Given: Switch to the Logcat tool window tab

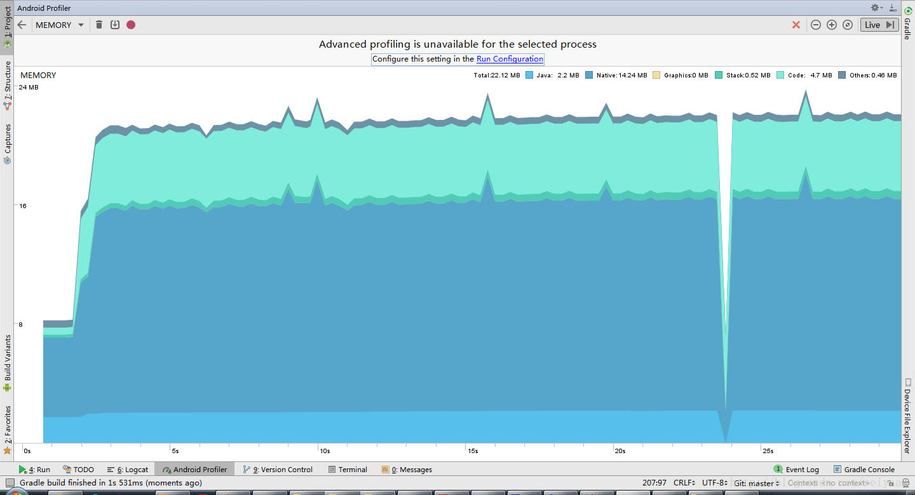Looking at the screenshot, I should click(127, 470).
